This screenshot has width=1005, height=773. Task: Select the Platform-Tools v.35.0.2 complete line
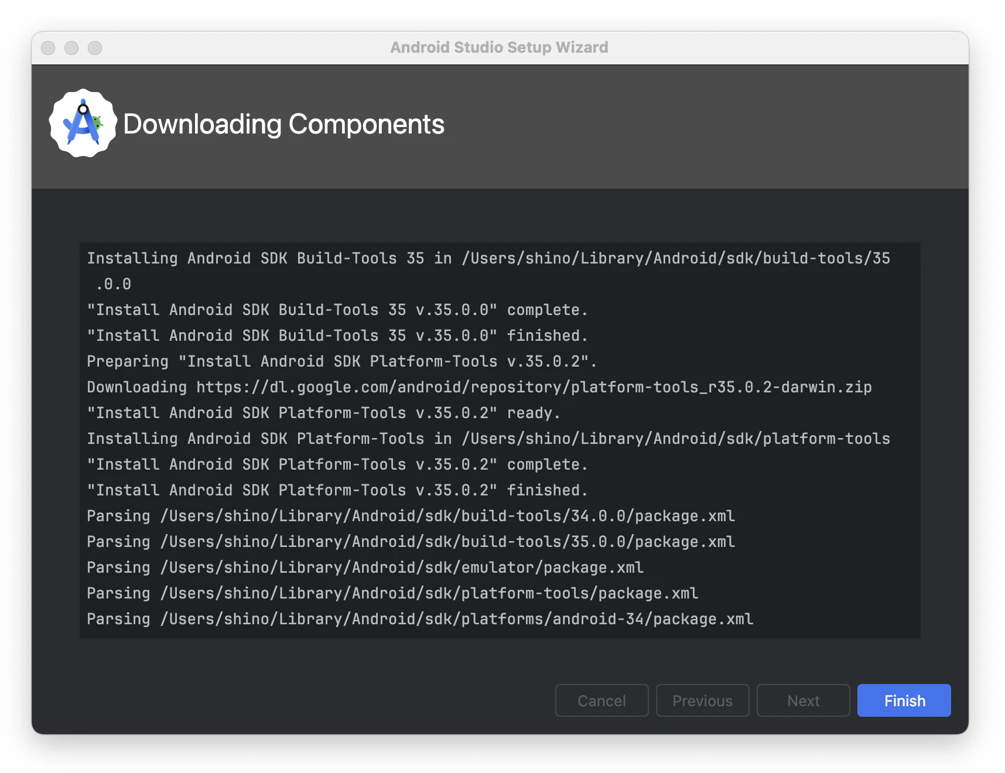point(337,464)
